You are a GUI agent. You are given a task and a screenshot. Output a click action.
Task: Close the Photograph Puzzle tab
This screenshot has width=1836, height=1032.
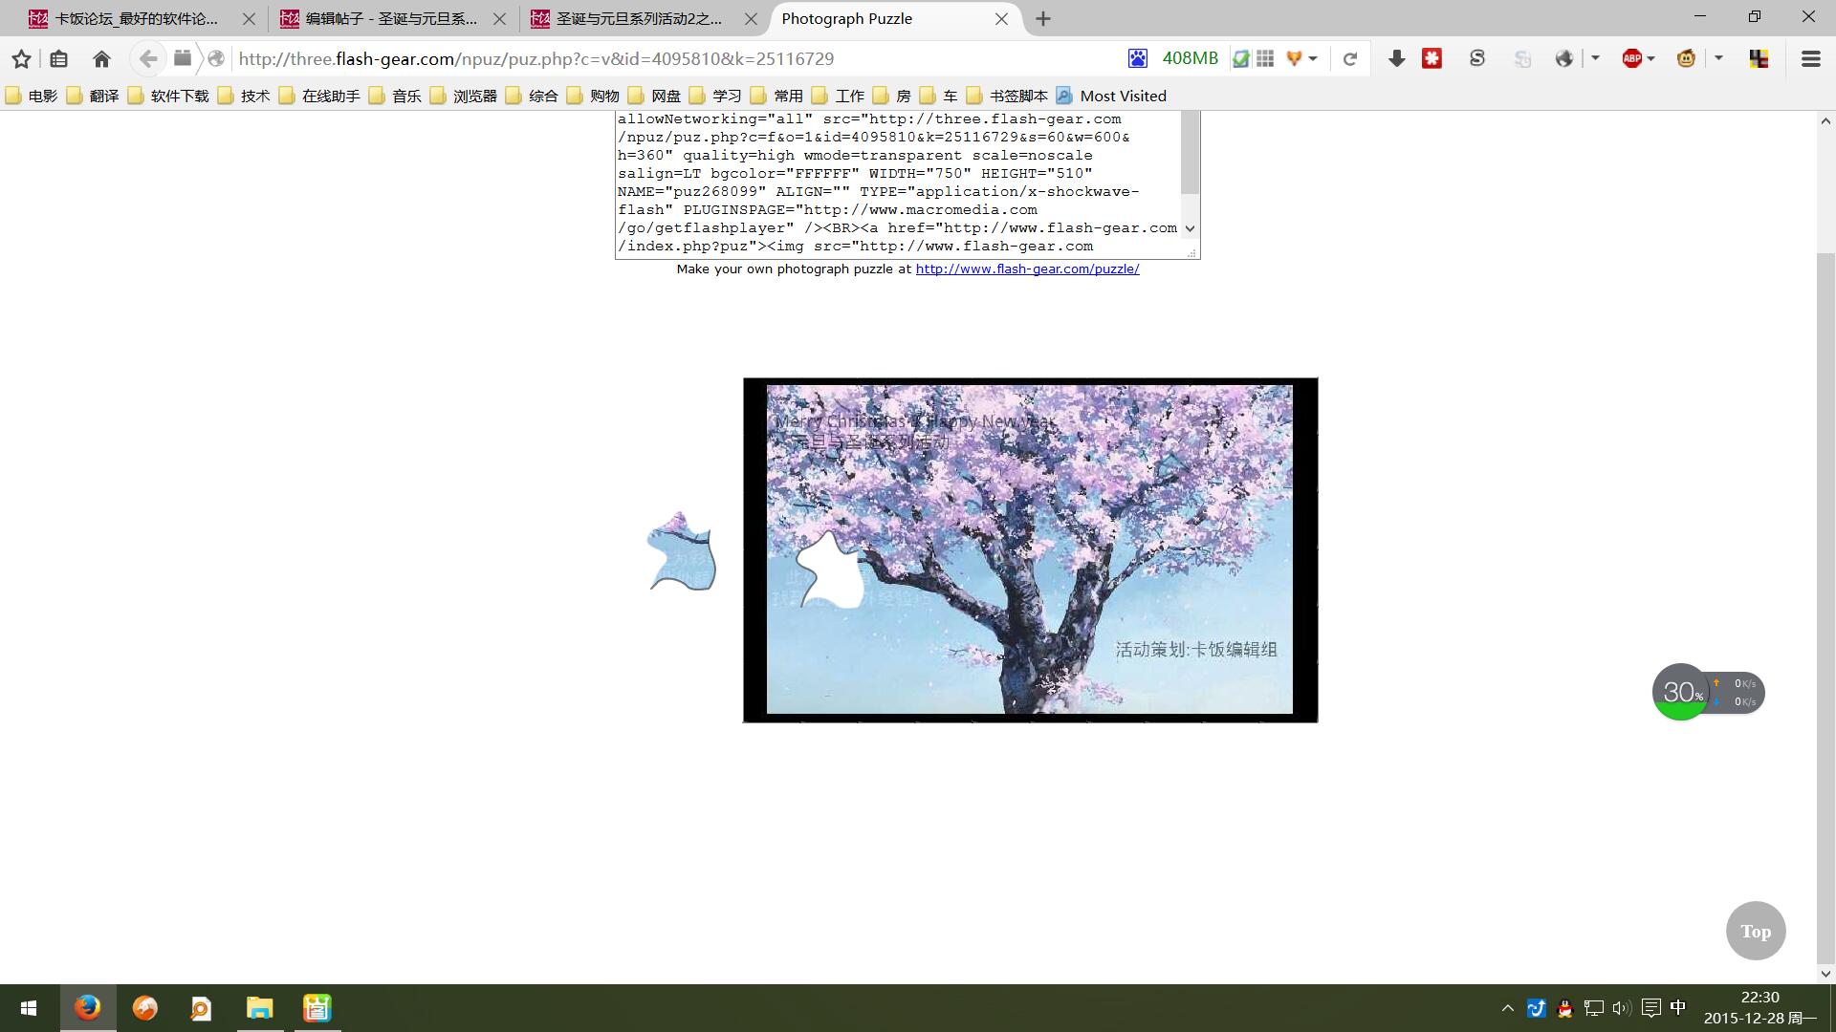pos(1001,19)
